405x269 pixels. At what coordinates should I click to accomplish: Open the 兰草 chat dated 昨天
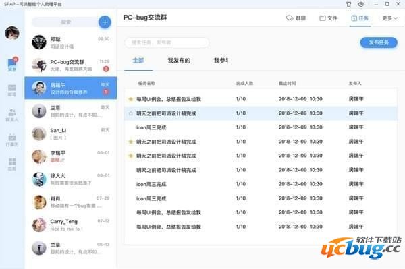71,111
